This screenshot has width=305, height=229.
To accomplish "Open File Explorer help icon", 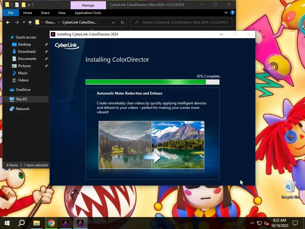I will (232, 13).
